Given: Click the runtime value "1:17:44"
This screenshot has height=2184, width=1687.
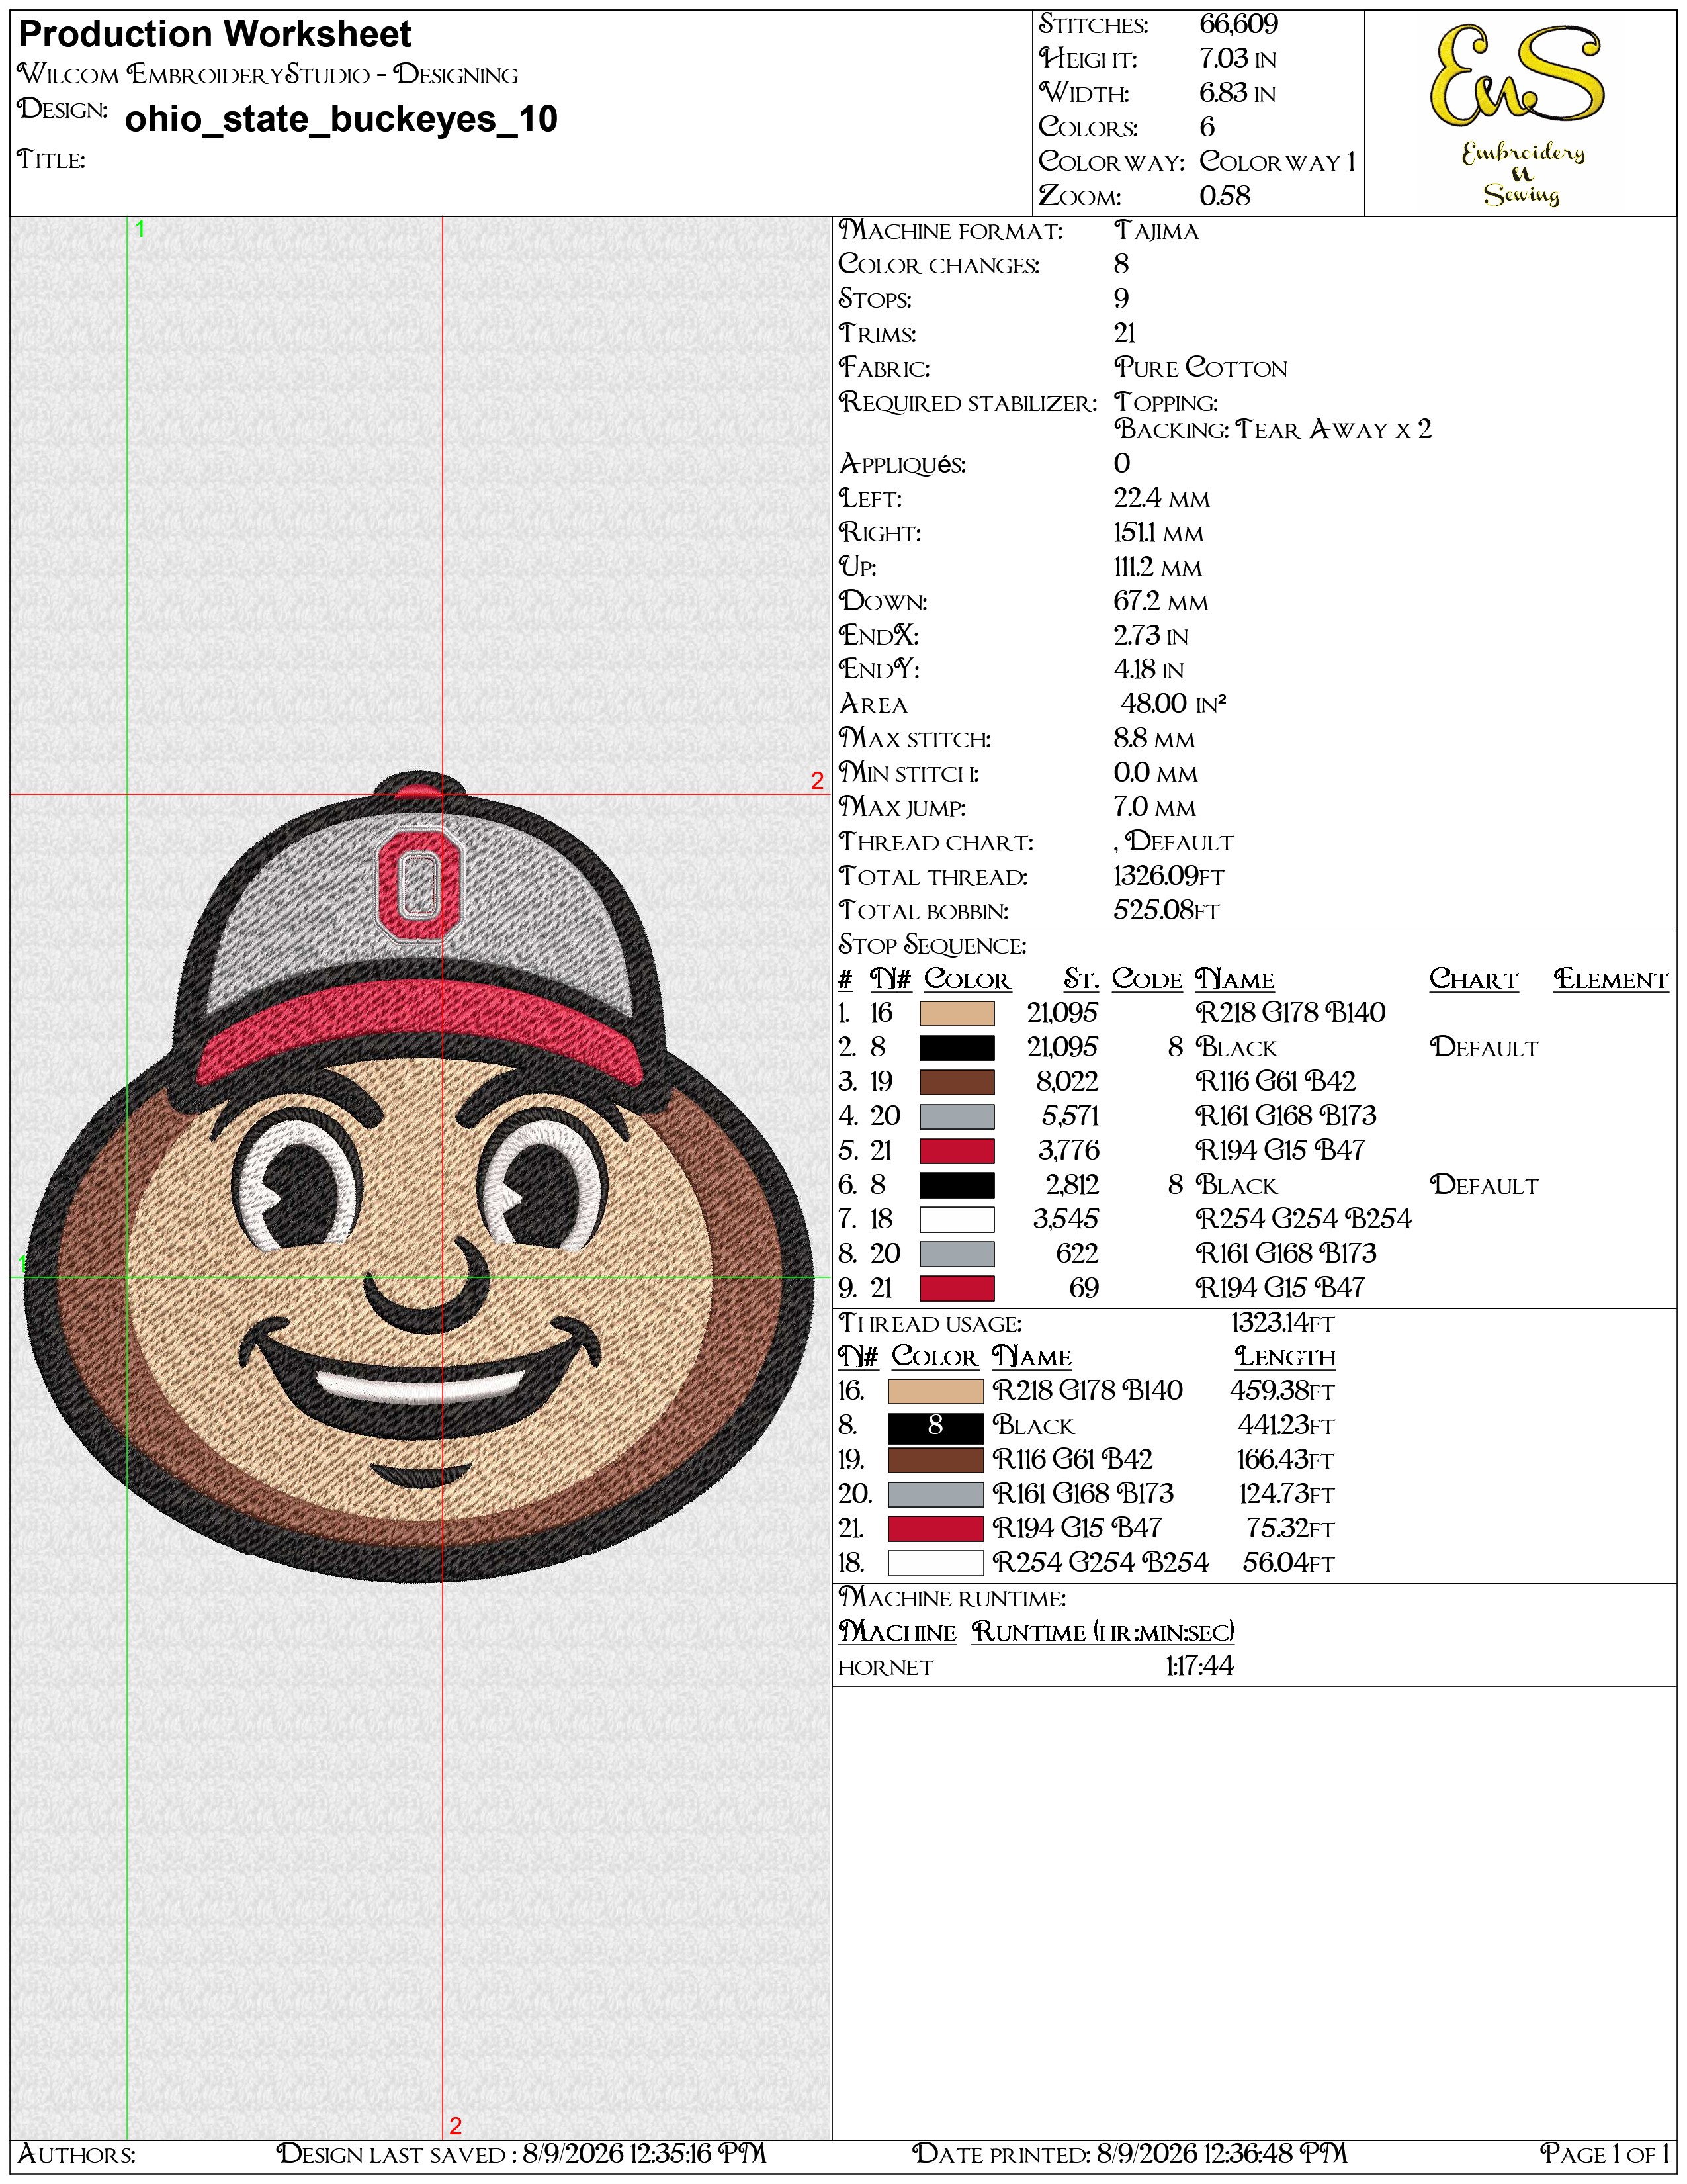Looking at the screenshot, I should coord(1199,1667).
